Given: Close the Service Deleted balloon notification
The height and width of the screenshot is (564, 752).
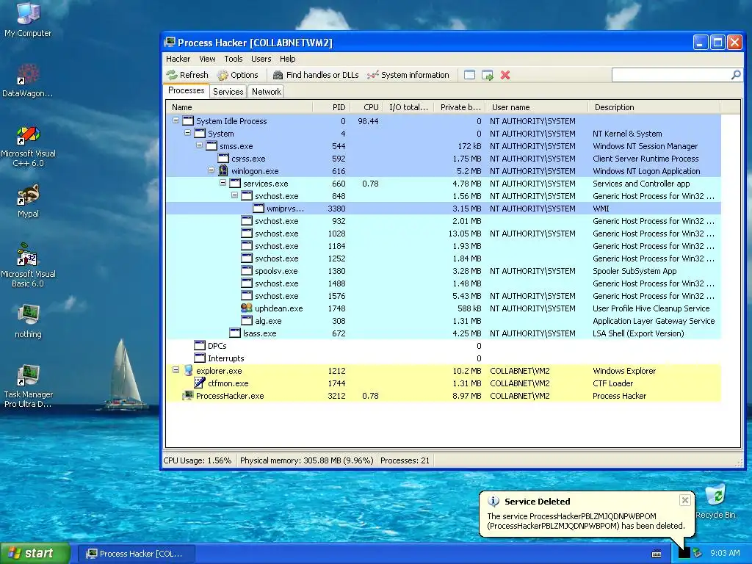Looking at the screenshot, I should pos(685,500).
